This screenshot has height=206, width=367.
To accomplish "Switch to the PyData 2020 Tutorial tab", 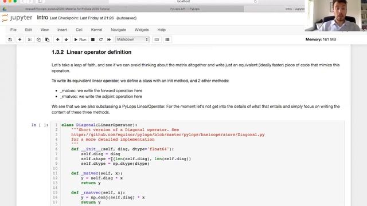I will coord(68,9).
